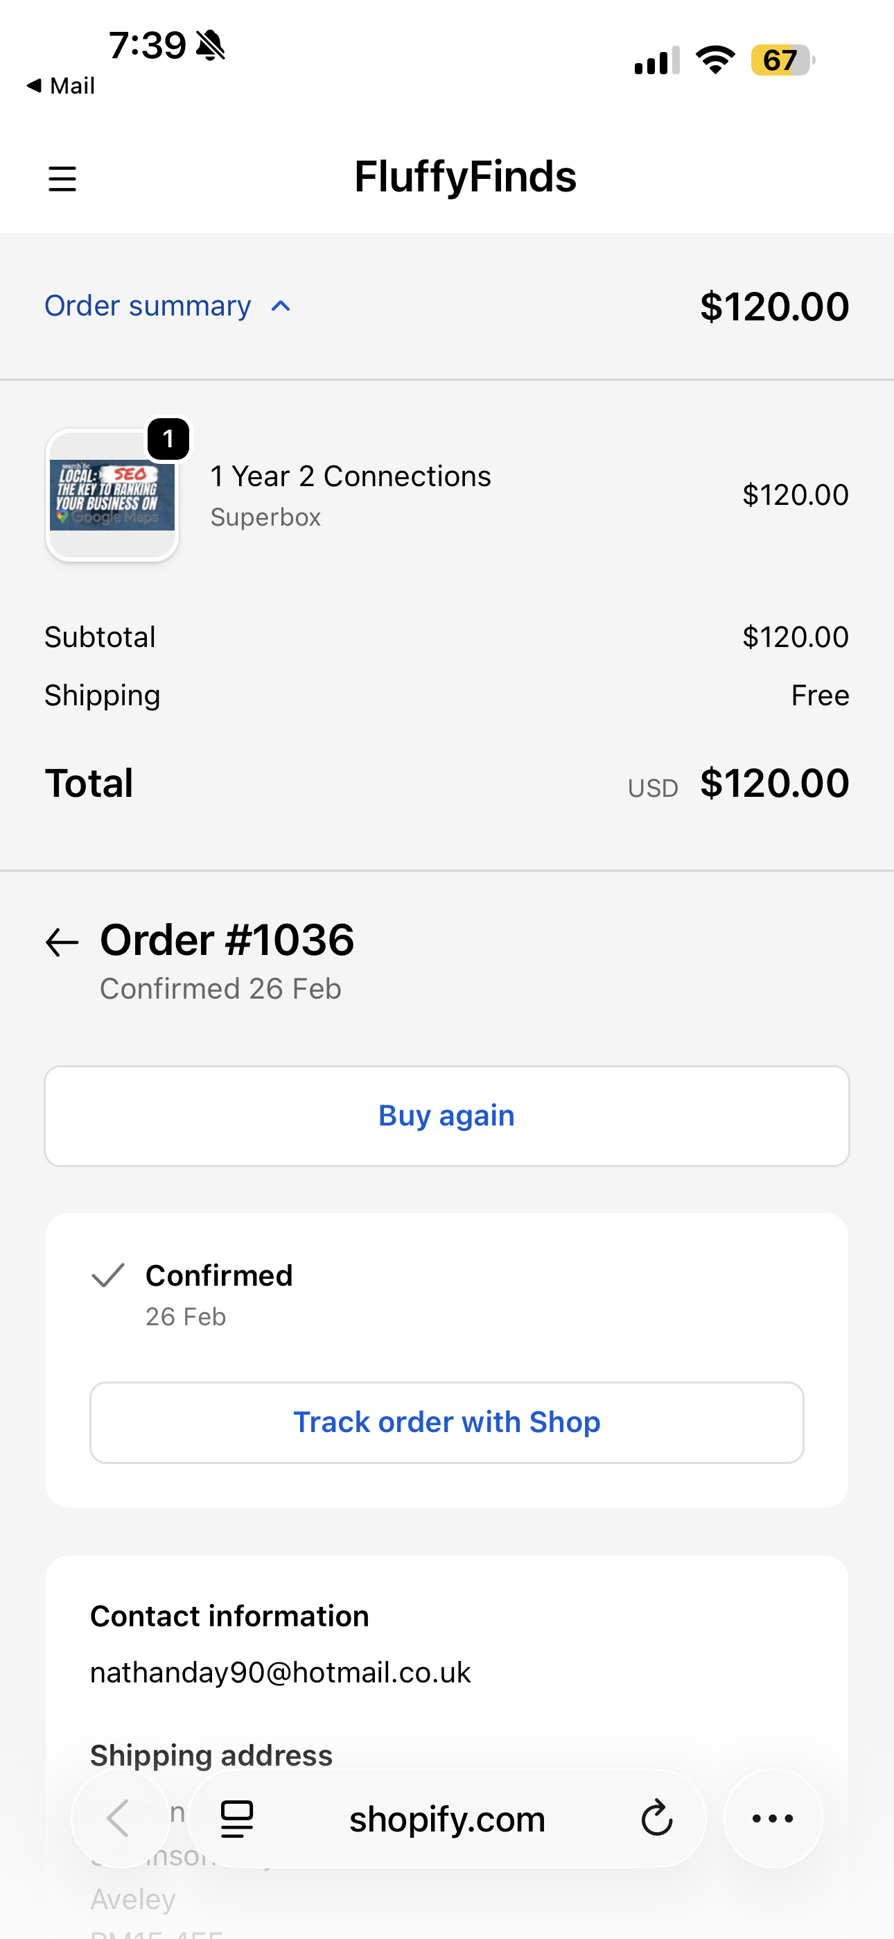Viewport: 894px width, 1939px height.
Task: Tap the item quantity badge on thumbnail
Action: [x=168, y=439]
